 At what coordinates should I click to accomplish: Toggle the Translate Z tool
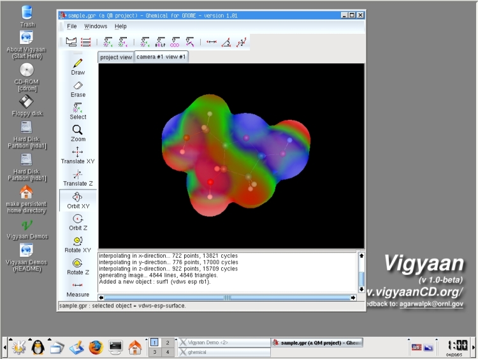pos(78,177)
